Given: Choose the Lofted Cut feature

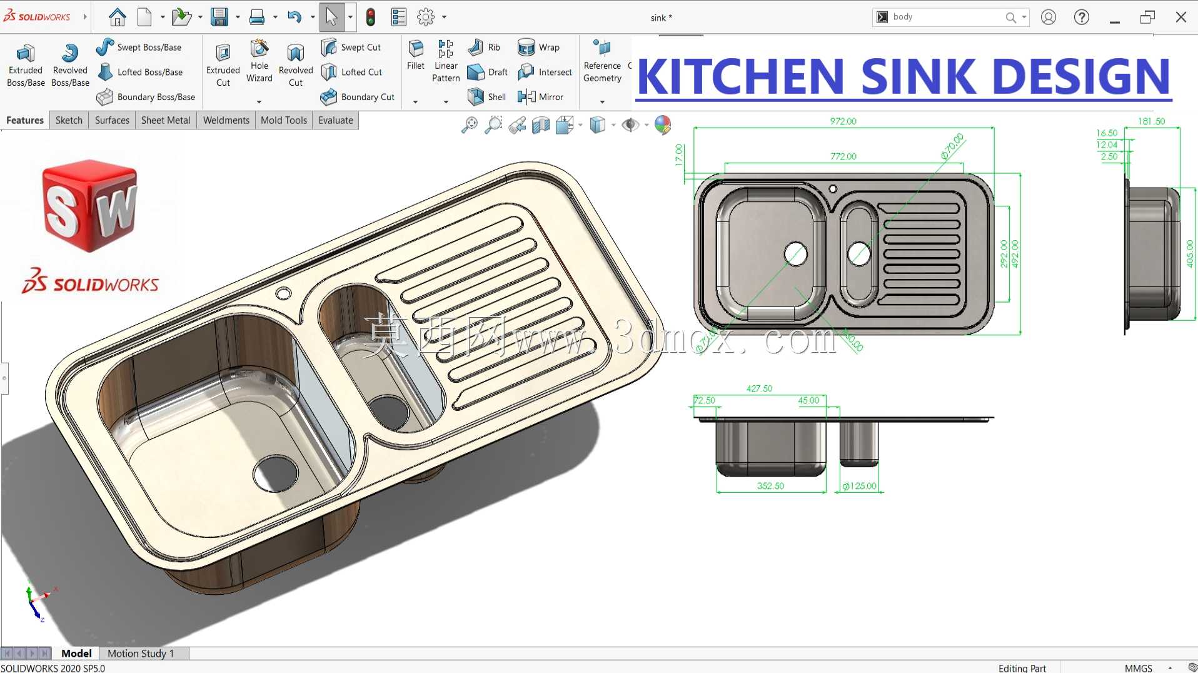Looking at the screenshot, I should (351, 72).
